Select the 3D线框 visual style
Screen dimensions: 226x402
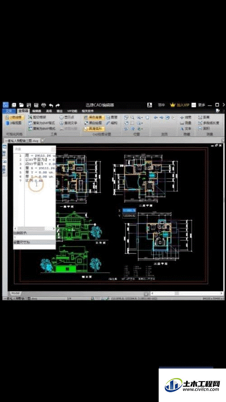click(14, 123)
